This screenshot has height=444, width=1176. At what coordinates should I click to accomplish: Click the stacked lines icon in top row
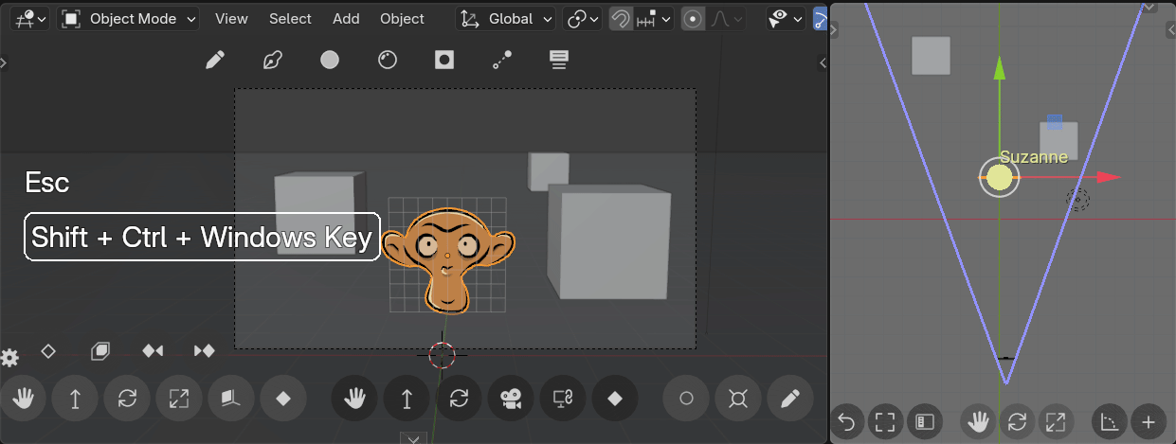click(559, 61)
